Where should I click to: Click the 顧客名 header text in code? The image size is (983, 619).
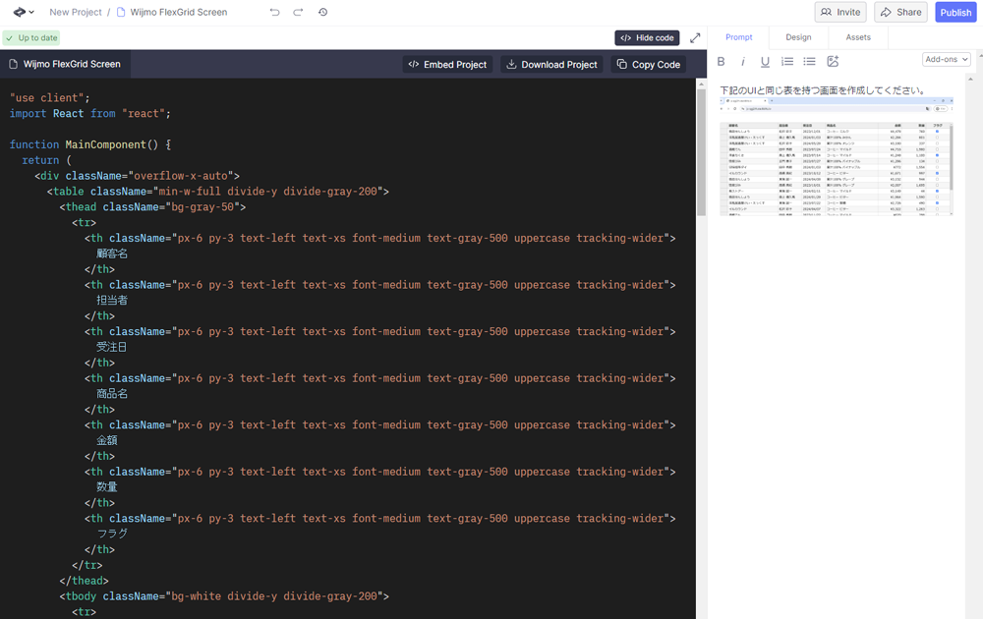[112, 253]
